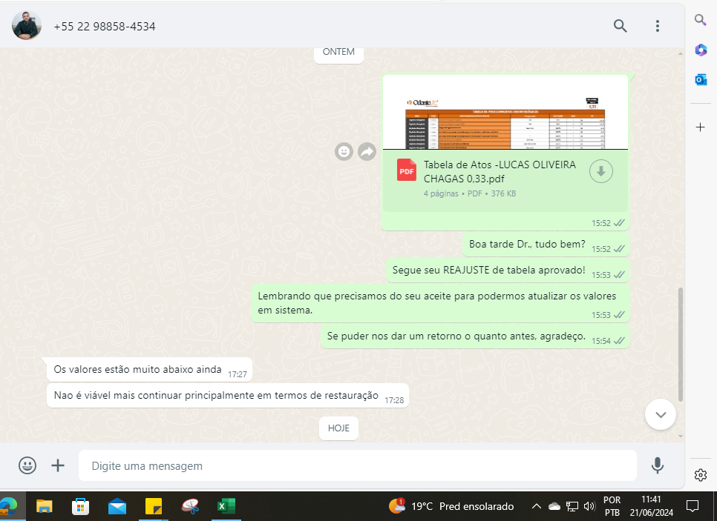Open network connection tray icon
This screenshot has height=521, width=717.
pyautogui.click(x=572, y=506)
